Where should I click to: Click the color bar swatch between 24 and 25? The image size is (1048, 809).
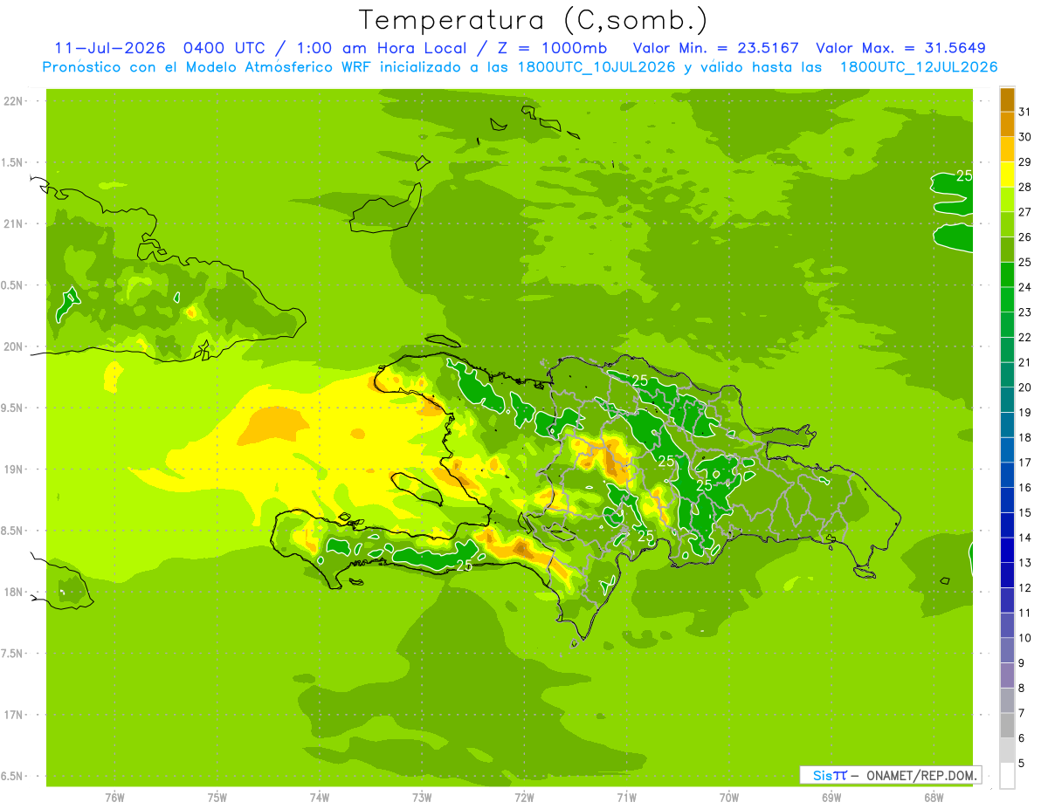[1007, 274]
